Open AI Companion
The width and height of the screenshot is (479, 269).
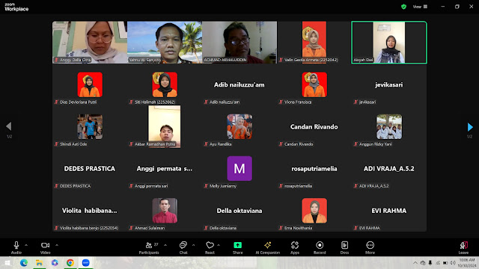coord(268,247)
